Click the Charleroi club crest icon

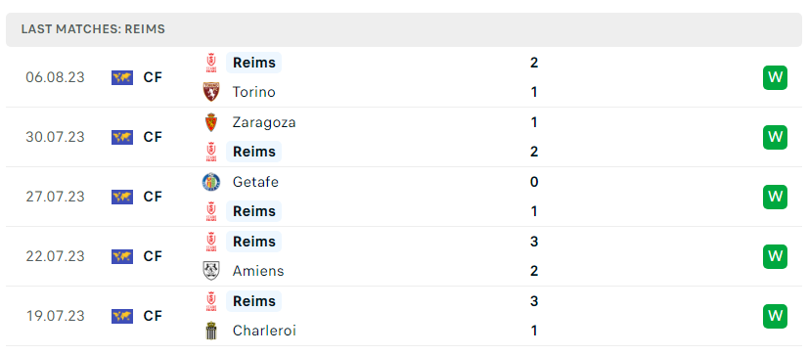[211, 331]
